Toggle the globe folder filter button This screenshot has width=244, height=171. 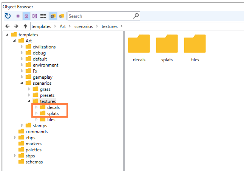coord(53,16)
